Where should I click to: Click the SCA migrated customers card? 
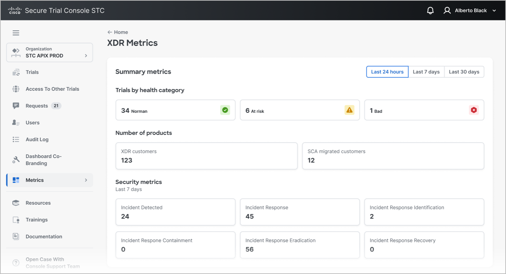click(393, 156)
